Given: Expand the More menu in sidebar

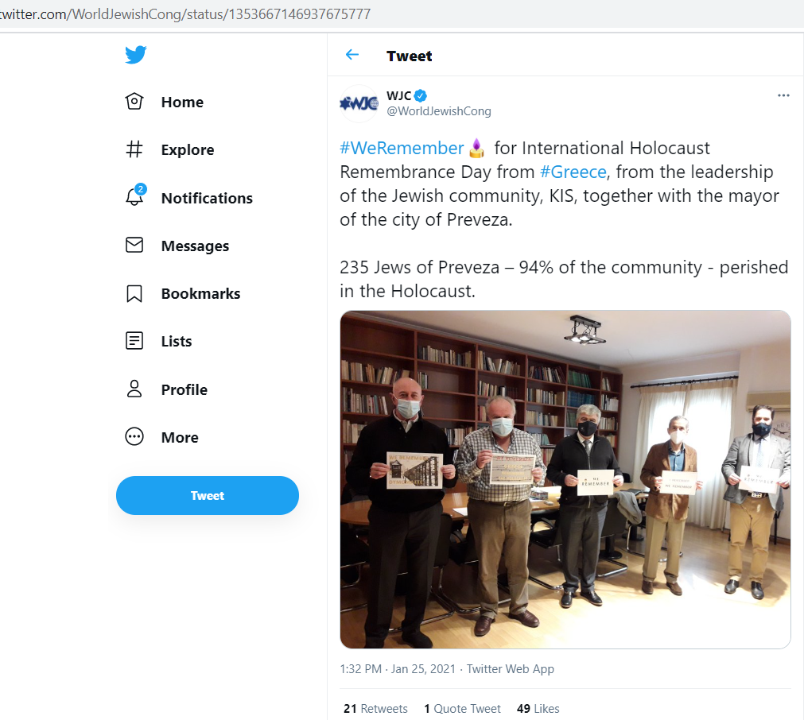Looking at the screenshot, I should (134, 437).
